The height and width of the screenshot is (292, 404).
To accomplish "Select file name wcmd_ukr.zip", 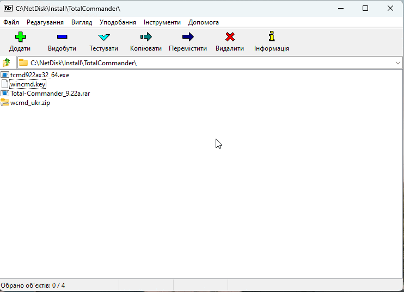I will pos(30,103).
